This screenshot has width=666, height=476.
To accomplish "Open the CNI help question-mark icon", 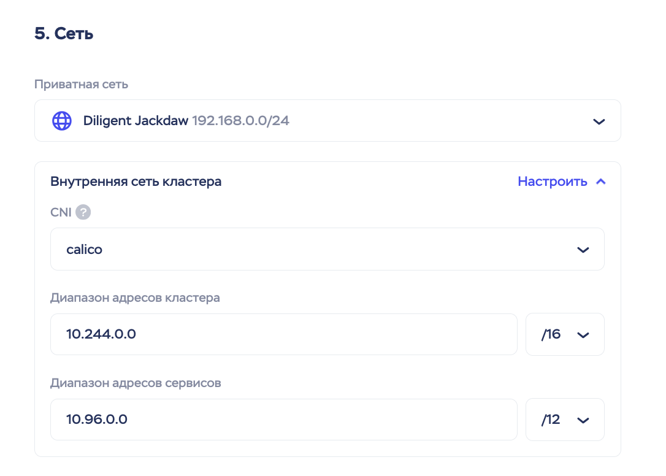I will tap(83, 212).
